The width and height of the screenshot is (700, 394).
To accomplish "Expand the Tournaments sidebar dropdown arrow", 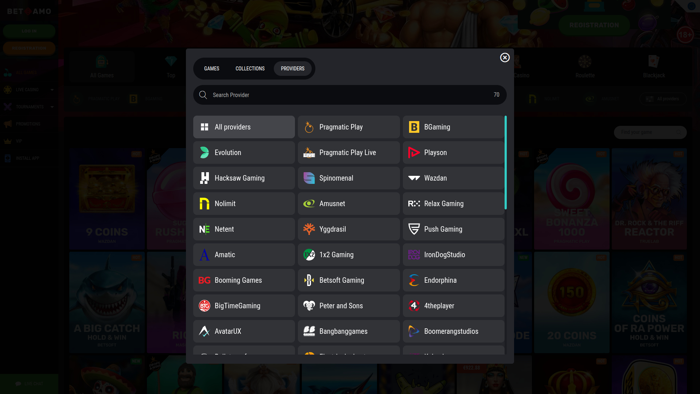I will tap(52, 107).
